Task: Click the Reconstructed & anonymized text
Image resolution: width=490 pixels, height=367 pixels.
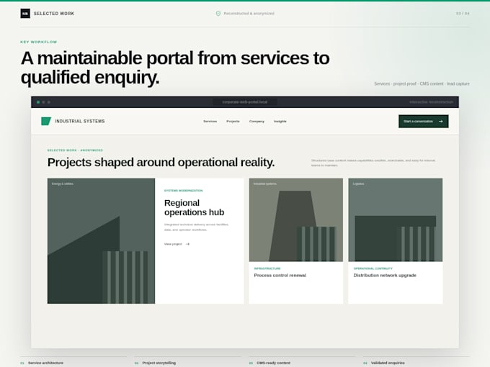Action: tap(249, 14)
